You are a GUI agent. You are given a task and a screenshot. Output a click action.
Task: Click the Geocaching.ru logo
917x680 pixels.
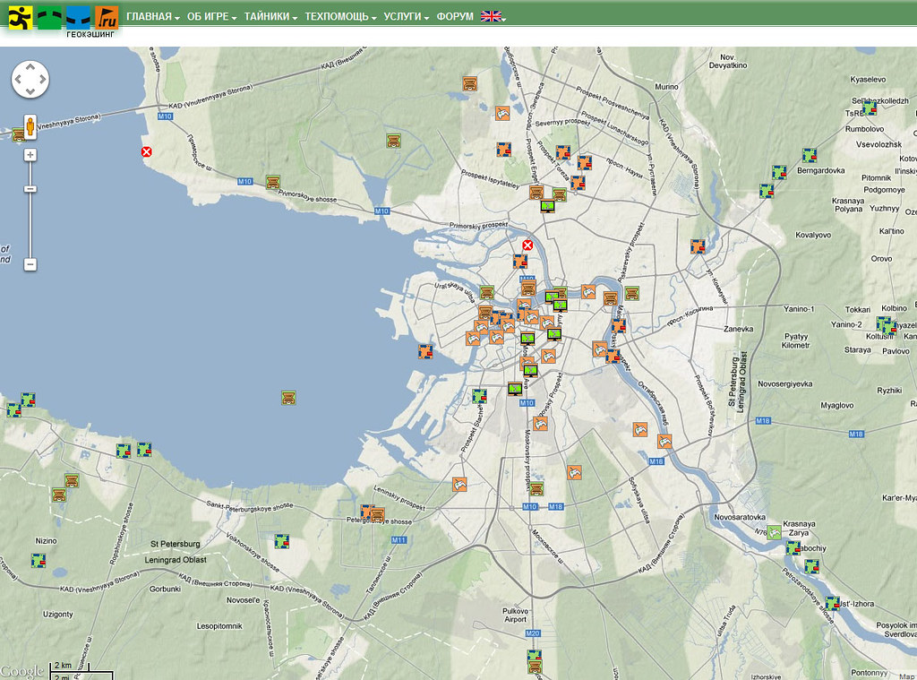63,18
